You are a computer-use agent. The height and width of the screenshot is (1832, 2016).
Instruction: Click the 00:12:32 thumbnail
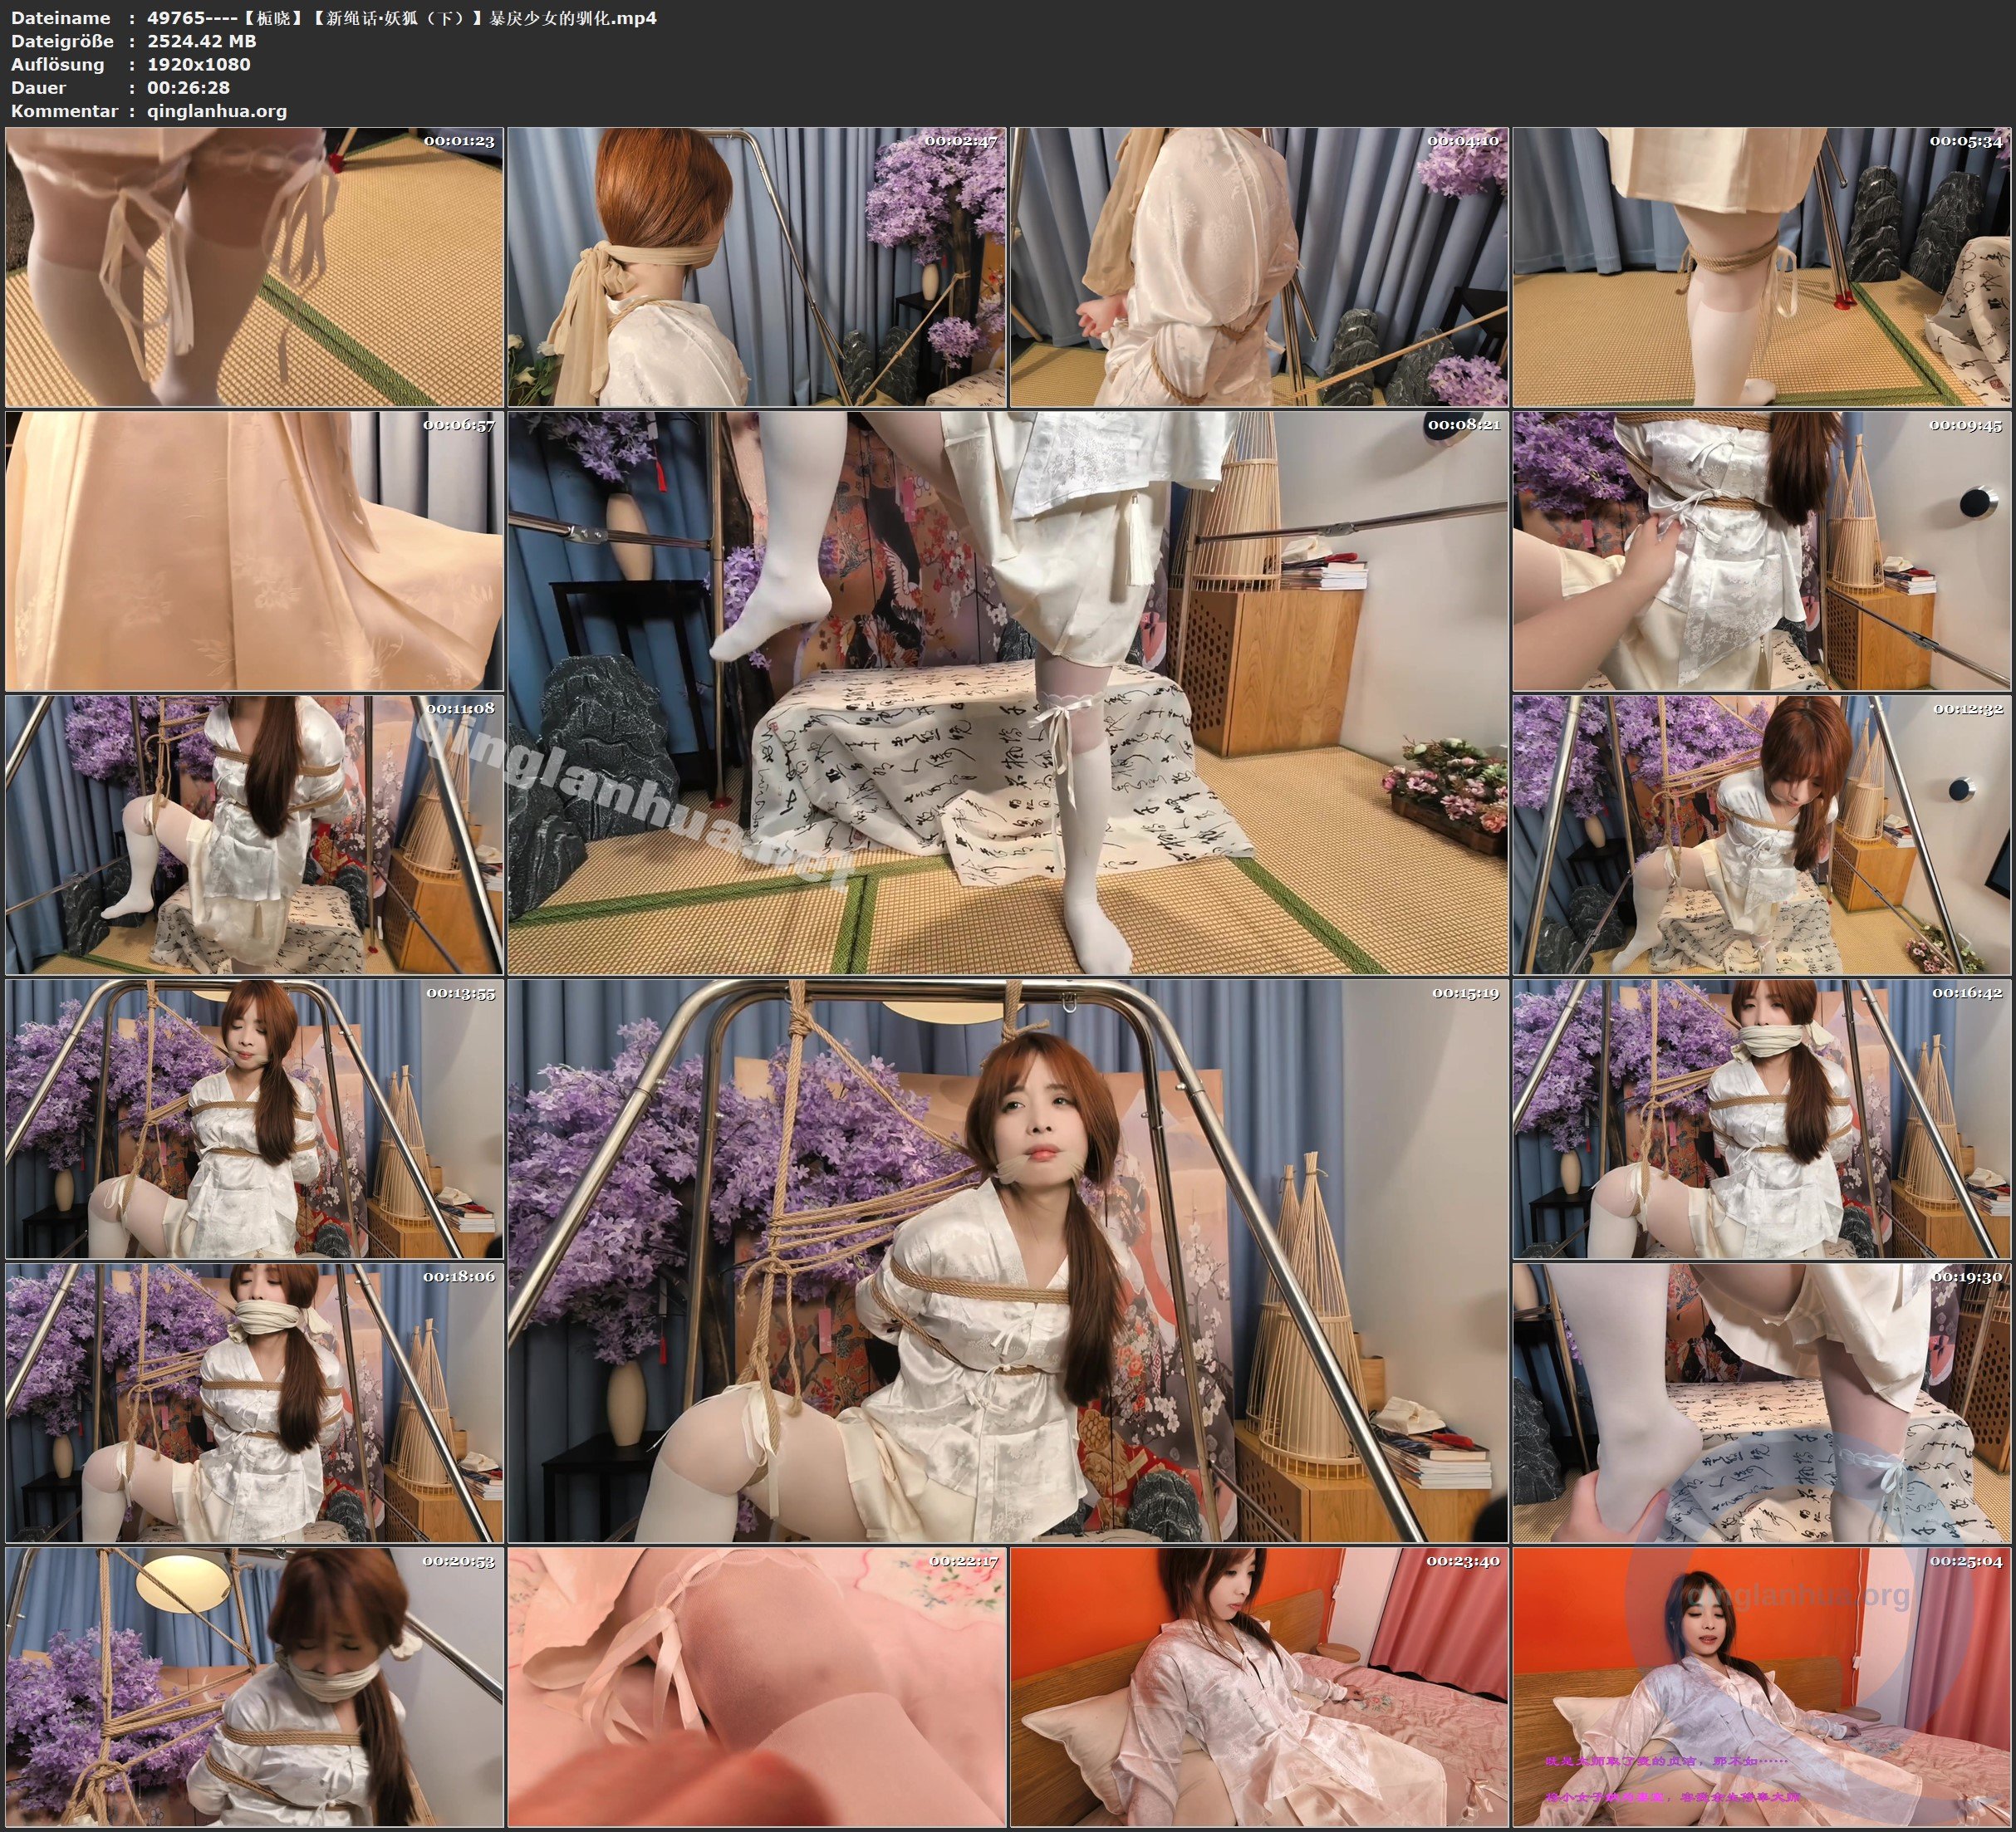[x=1762, y=835]
